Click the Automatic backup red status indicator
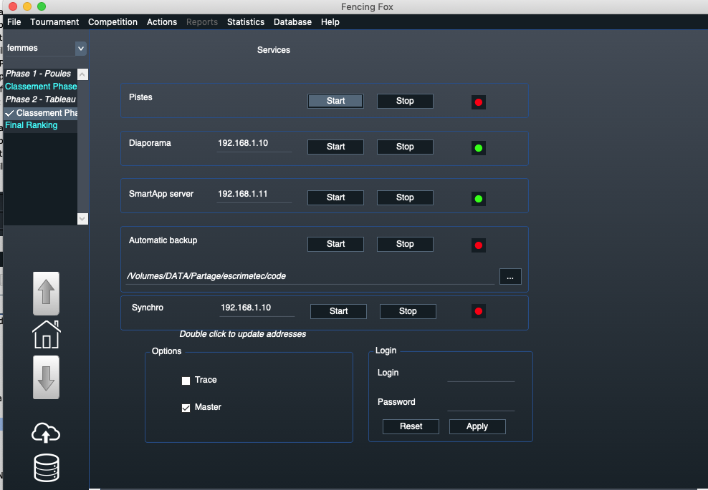The height and width of the screenshot is (490, 708). (x=479, y=245)
